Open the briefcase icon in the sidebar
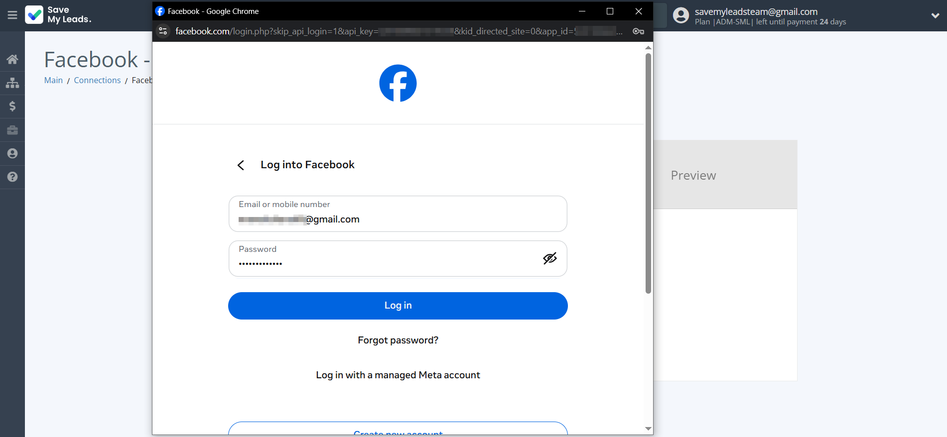This screenshot has width=947, height=437. tap(12, 129)
